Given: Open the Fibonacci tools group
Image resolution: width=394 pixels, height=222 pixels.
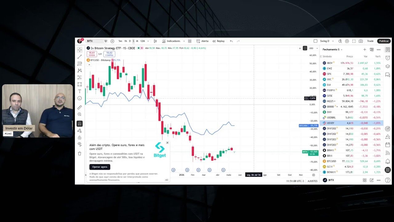Looking at the screenshot, I should (x=79, y=64).
